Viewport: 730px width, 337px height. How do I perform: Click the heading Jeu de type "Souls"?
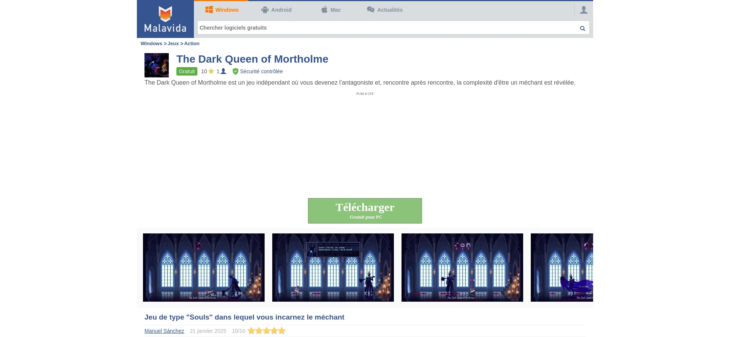tap(244, 317)
